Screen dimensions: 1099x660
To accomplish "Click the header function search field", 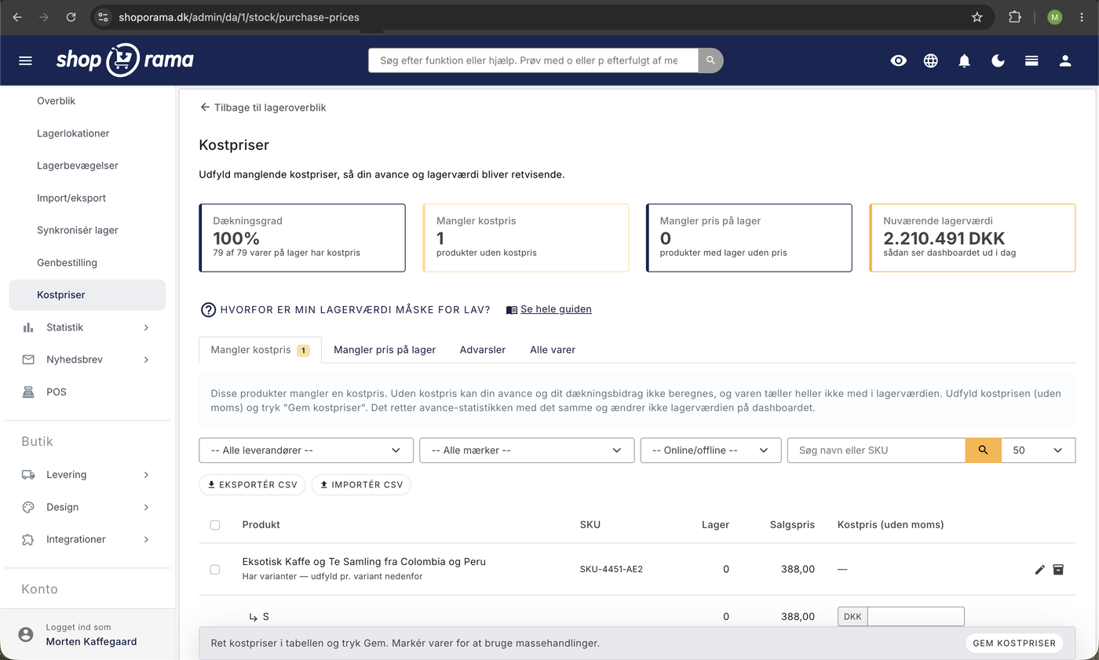I will coord(533,60).
